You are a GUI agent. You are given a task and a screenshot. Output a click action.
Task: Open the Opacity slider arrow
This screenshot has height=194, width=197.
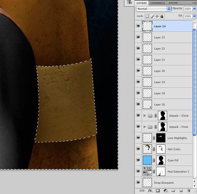(194, 9)
